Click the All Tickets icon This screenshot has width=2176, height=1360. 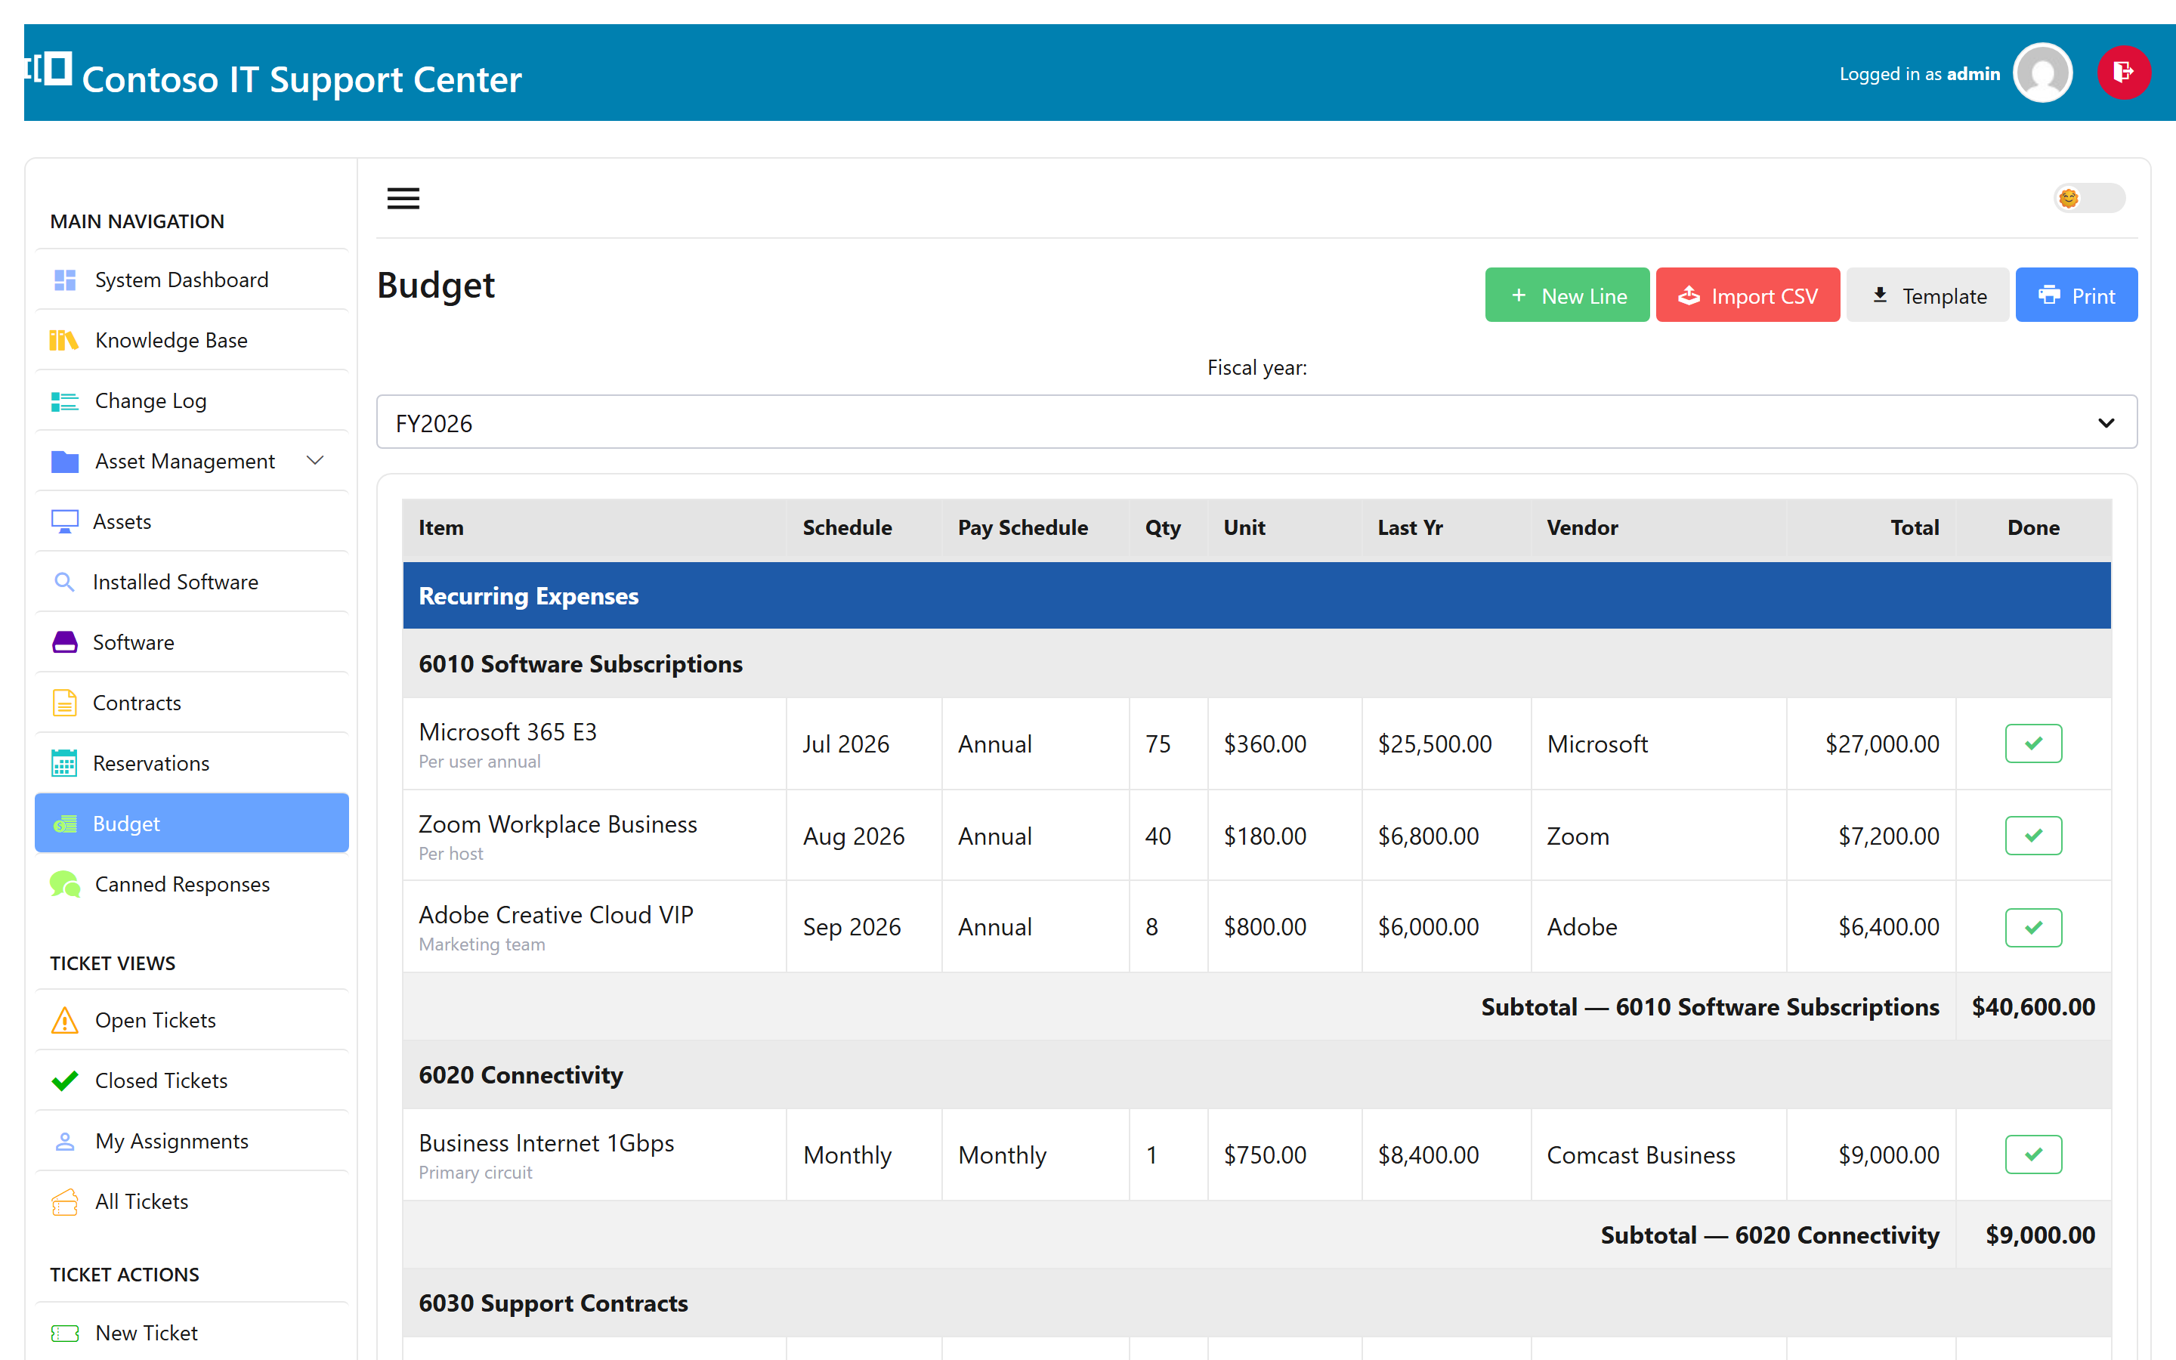[65, 1201]
